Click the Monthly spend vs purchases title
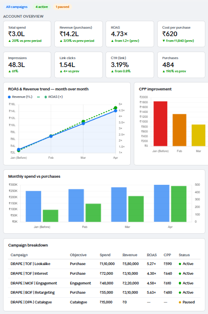This screenshot has height=314, width=208. click(34, 176)
